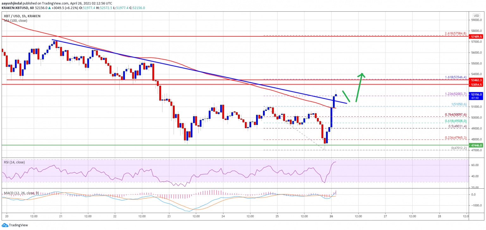Click MACD axis value -1000.0
486x230 pixels.
coord(477,205)
